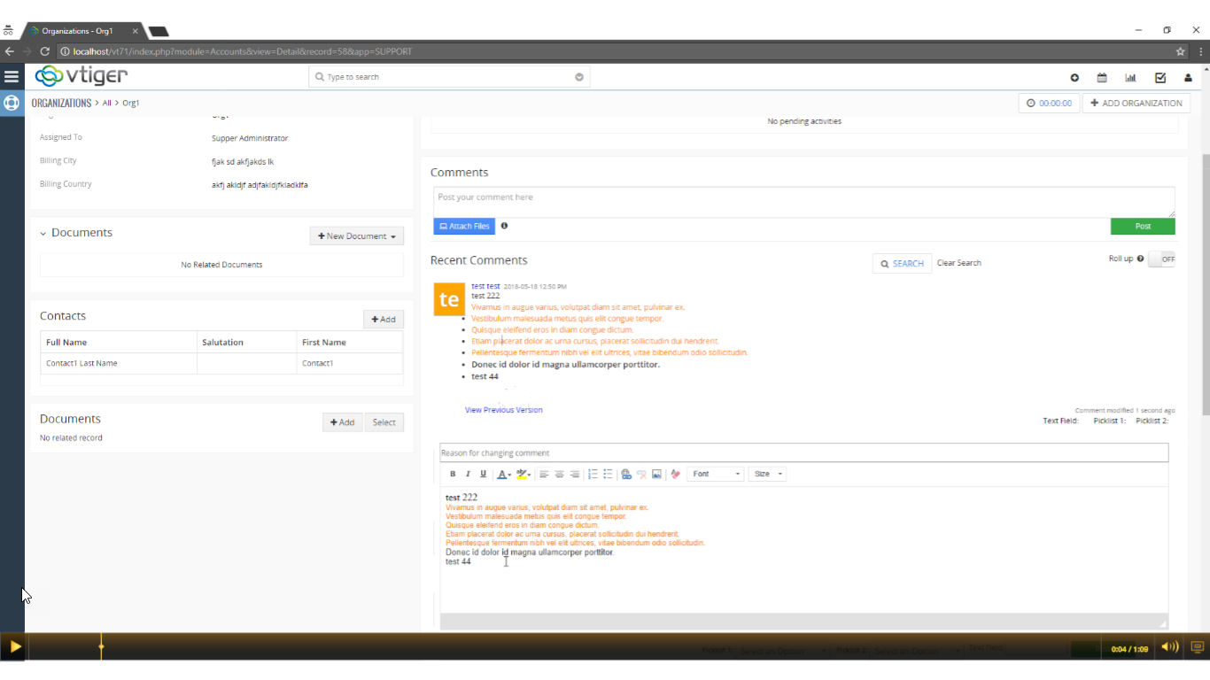Open the Support app lifebuoy icon
This screenshot has height=680, width=1210.
[x=12, y=103]
